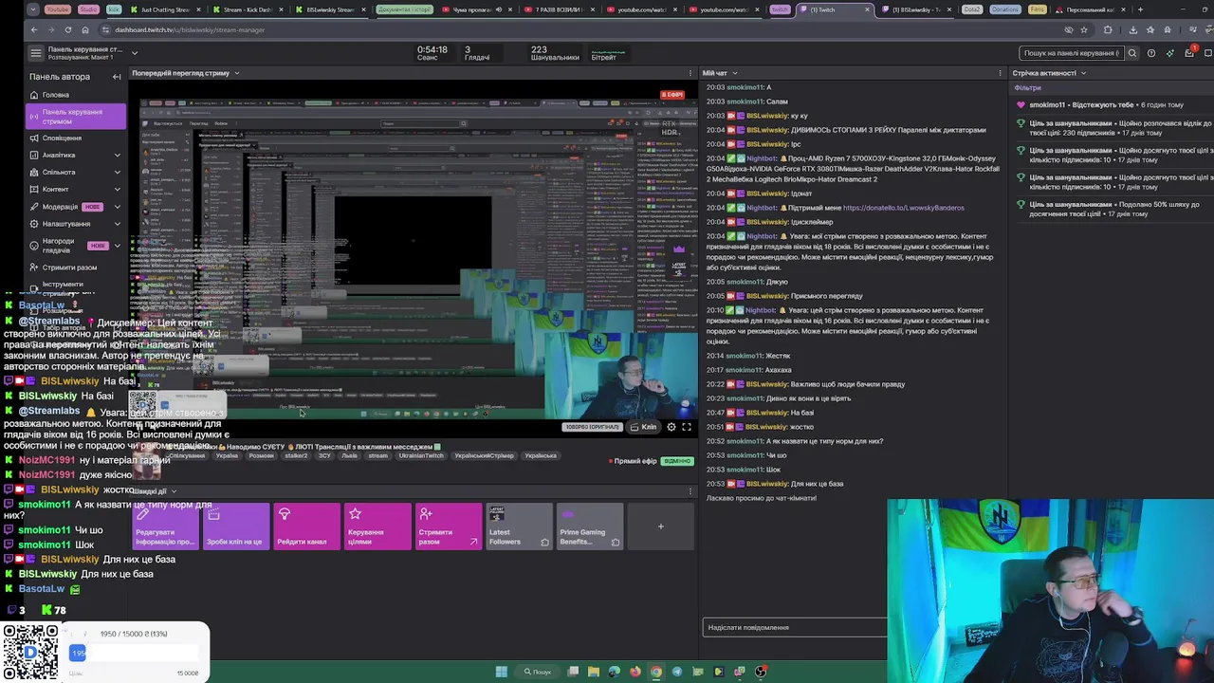Open Швидкі дії panel options menu
1214x683 pixels.
[690, 491]
